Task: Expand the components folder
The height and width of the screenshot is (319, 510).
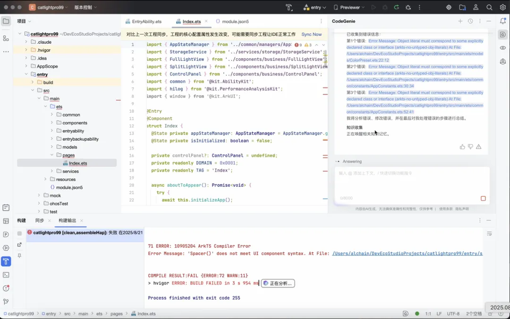Action: 52,123
